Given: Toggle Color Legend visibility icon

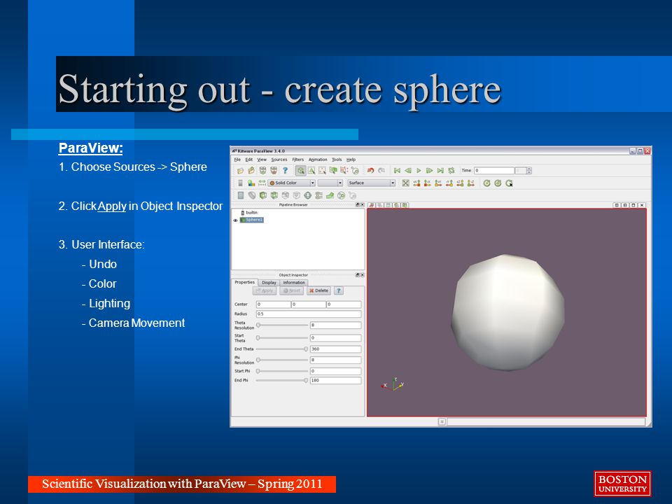Looking at the screenshot, I should coord(240,183).
